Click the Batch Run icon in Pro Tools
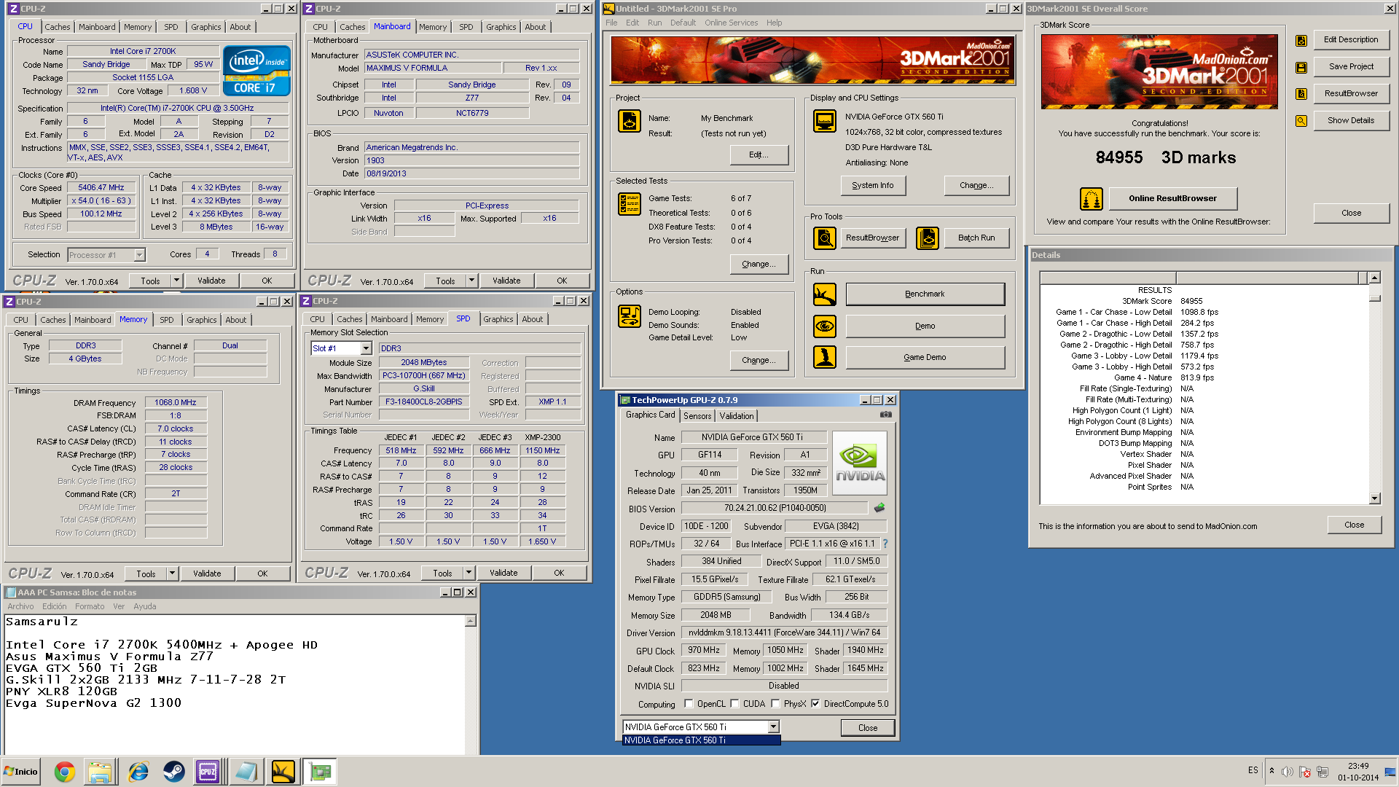The image size is (1399, 787). [927, 238]
